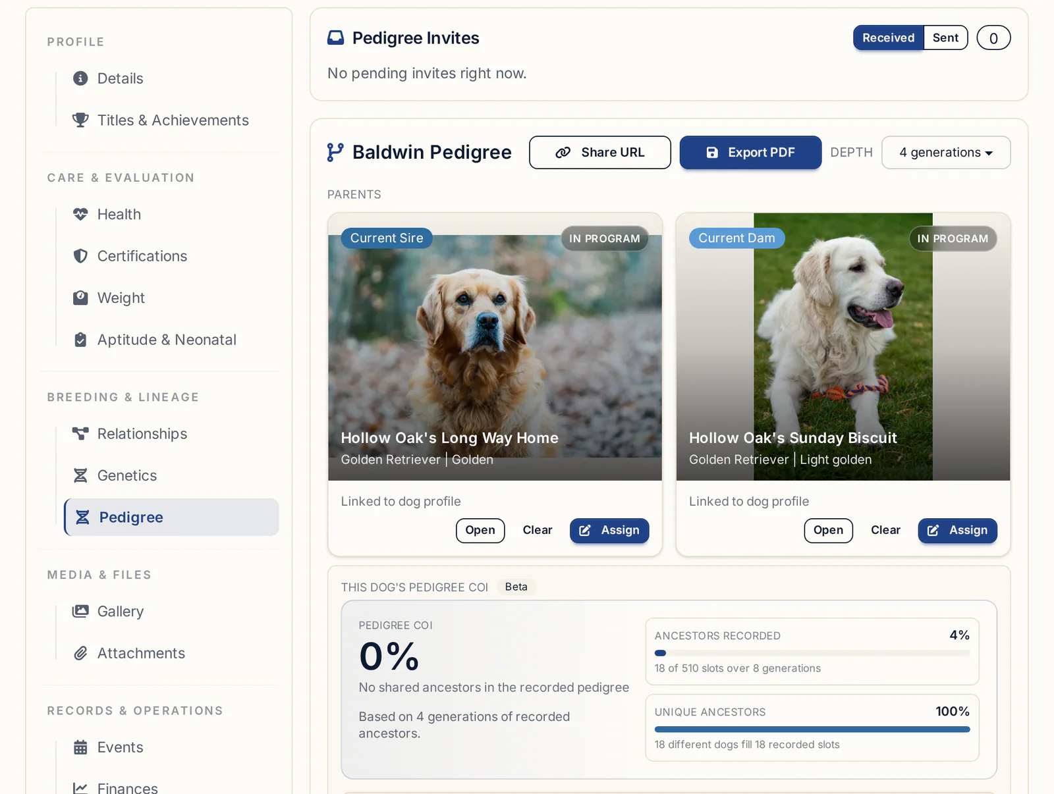The width and height of the screenshot is (1054, 794).
Task: Export the pedigree as PDF
Action: pyautogui.click(x=750, y=152)
